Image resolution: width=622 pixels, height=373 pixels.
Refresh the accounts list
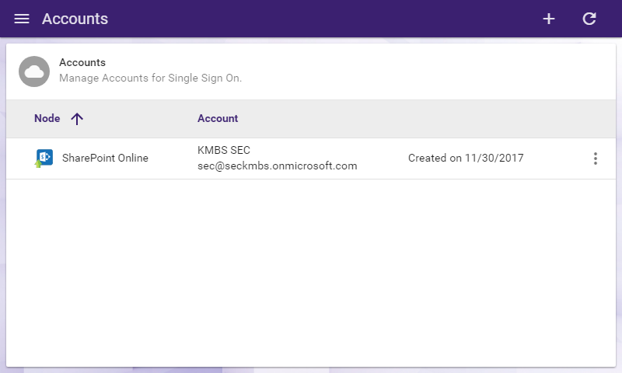point(589,19)
